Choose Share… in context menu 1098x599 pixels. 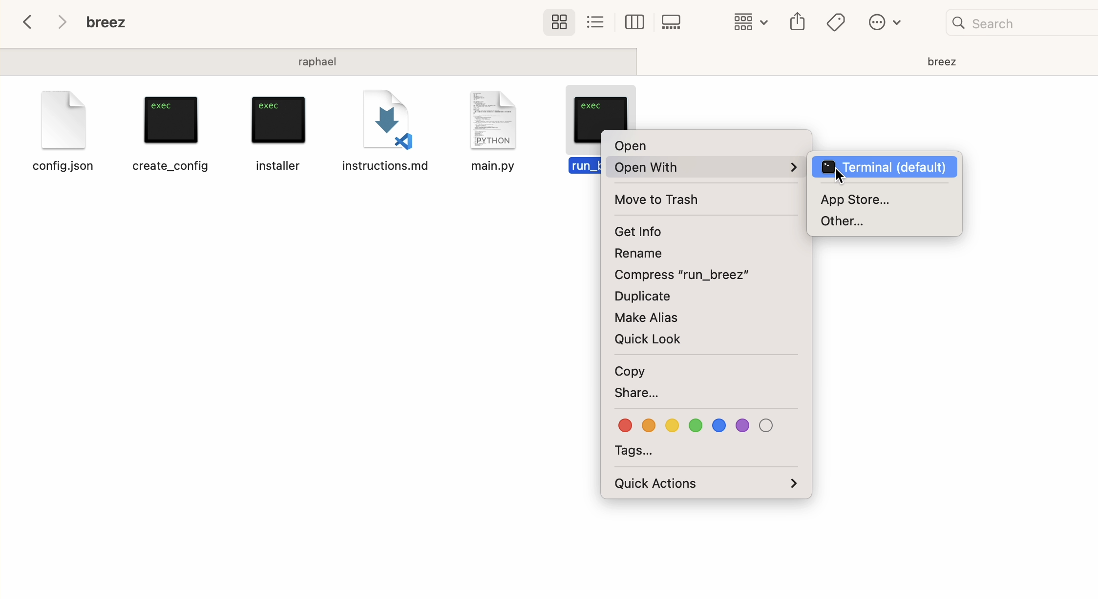click(706, 393)
